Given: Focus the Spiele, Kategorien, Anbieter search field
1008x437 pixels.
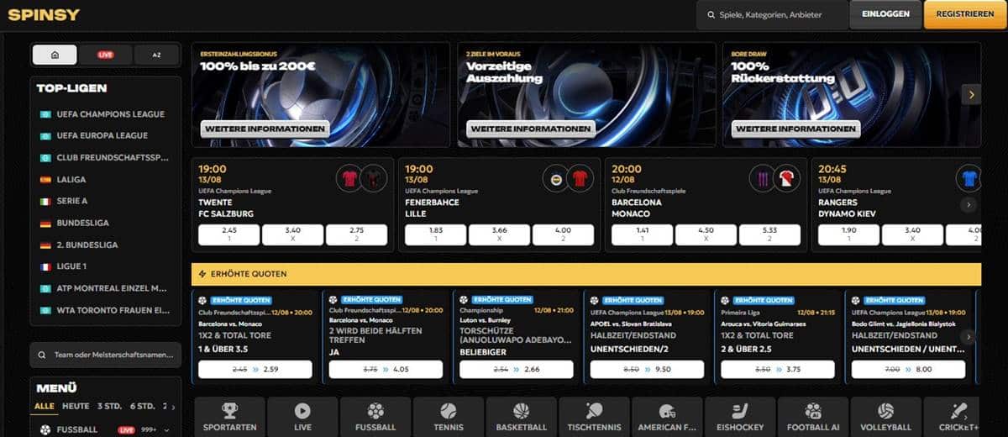Looking at the screenshot, I should [772, 15].
